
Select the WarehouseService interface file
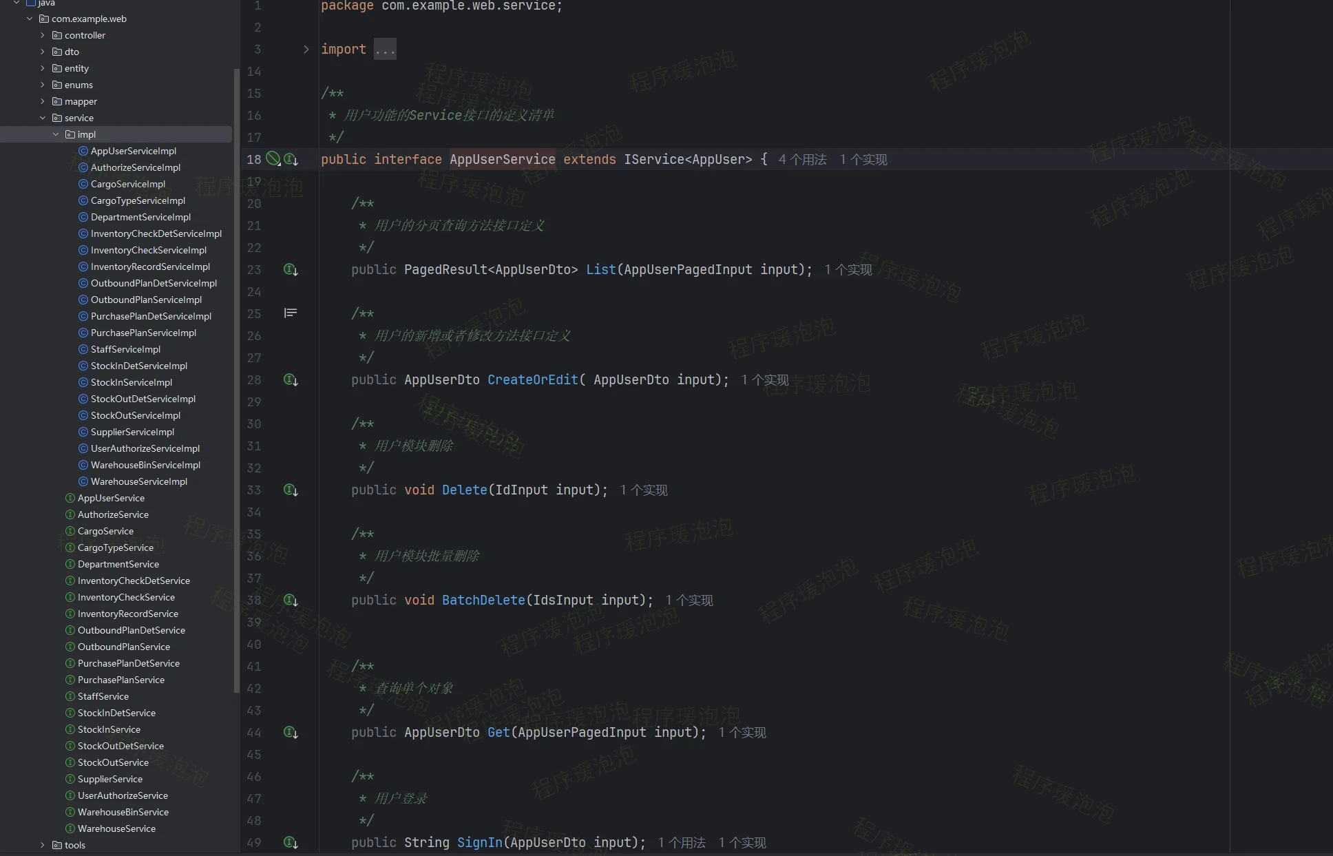click(x=116, y=828)
